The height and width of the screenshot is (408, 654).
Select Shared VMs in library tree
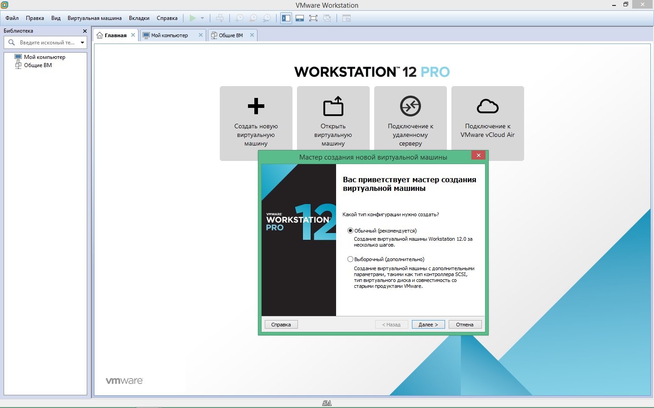pos(38,65)
